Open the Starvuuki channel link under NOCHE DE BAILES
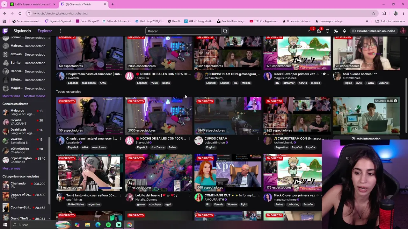408x229 pixels. (x=142, y=142)
